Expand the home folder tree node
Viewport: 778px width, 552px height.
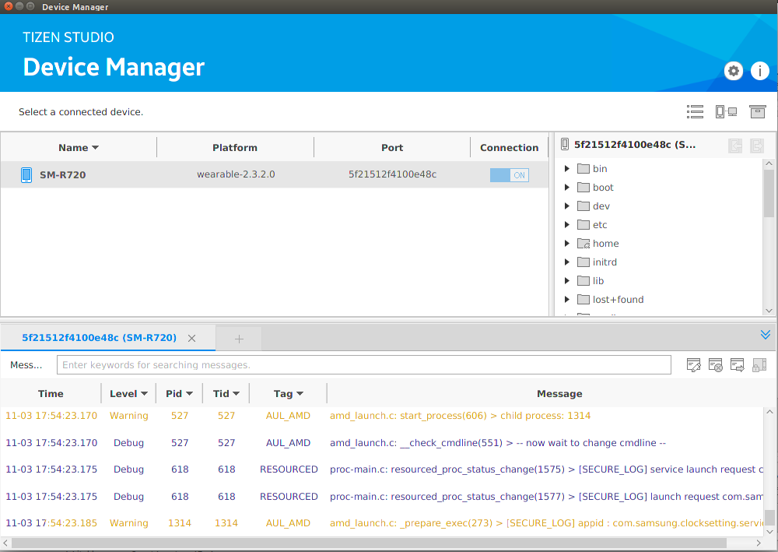click(567, 244)
